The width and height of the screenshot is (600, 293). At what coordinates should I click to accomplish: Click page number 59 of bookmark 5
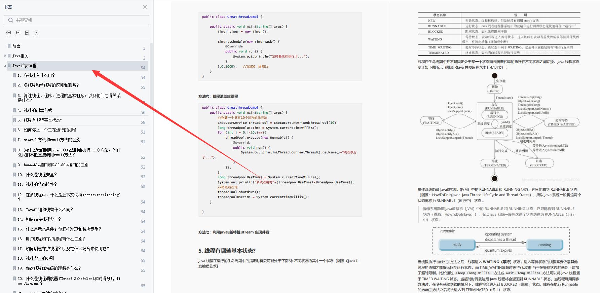tap(143, 122)
